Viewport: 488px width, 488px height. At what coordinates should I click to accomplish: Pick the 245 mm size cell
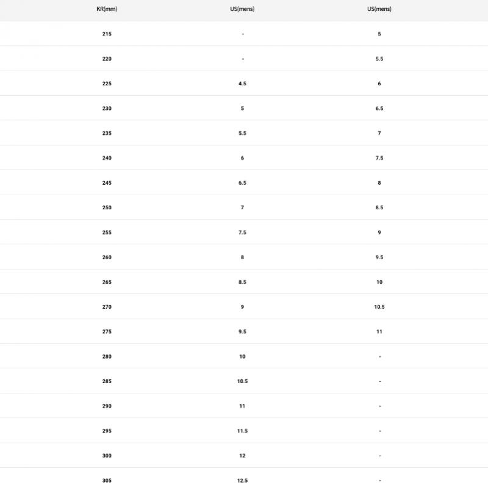pyautogui.click(x=107, y=183)
